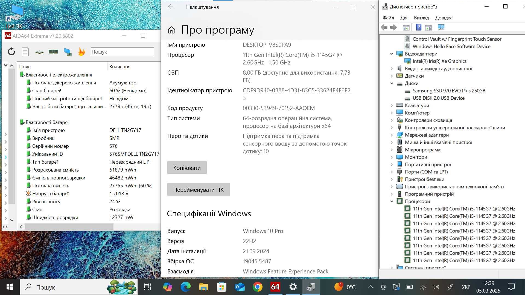Click Device Manager help icon
Screen dimensions: 525x295
(x=419, y=27)
